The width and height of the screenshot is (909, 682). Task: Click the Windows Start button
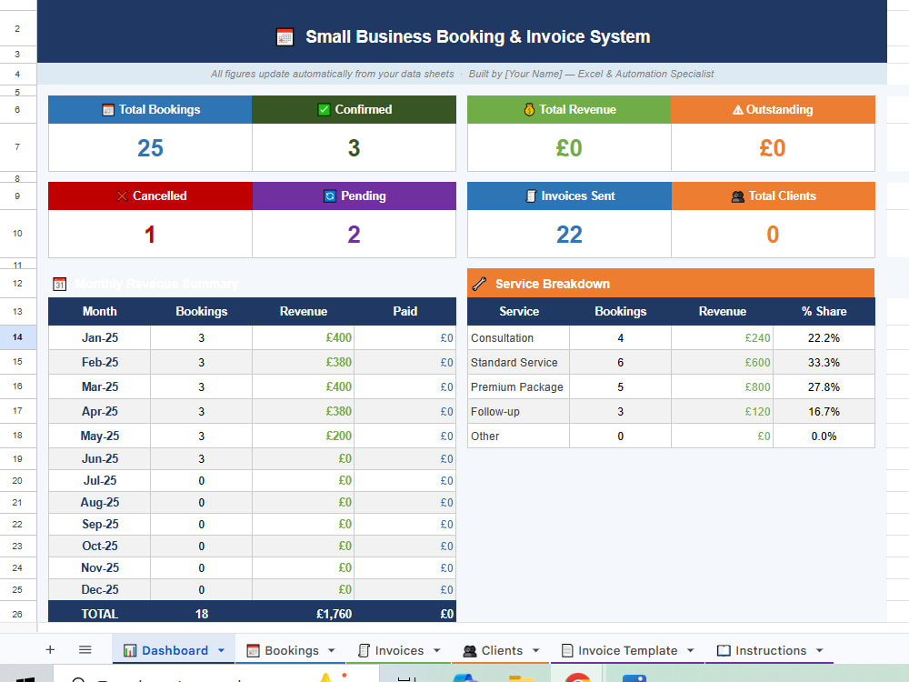(25, 678)
